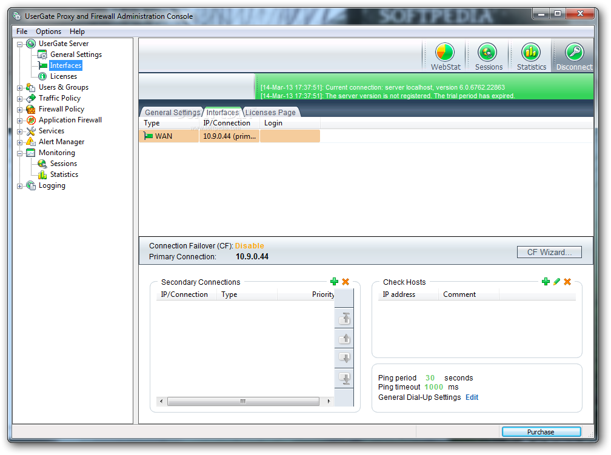Screen dimensions: 611x455
Task: Launch the CF Wizard
Action: (x=549, y=252)
